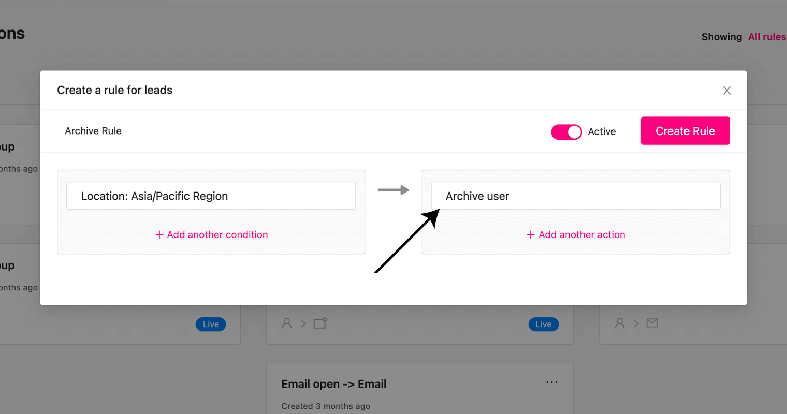The width and height of the screenshot is (787, 414).
Task: Click the user icon on the middle card
Action: point(287,323)
